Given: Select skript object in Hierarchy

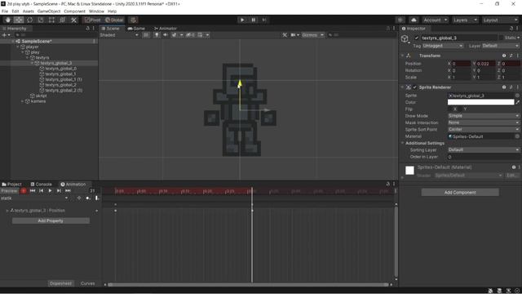Looking at the screenshot, I should (x=41, y=96).
